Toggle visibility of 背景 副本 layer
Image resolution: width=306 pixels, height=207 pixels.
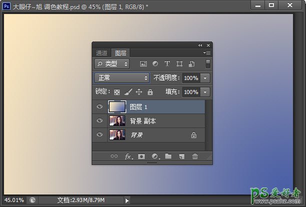100,121
